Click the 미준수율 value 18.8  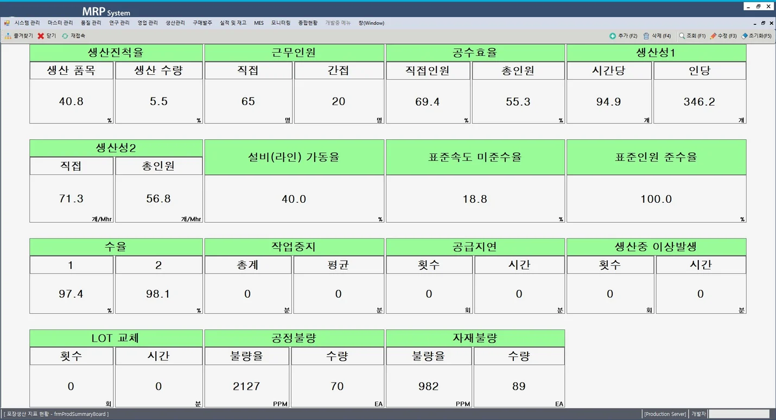coord(475,199)
